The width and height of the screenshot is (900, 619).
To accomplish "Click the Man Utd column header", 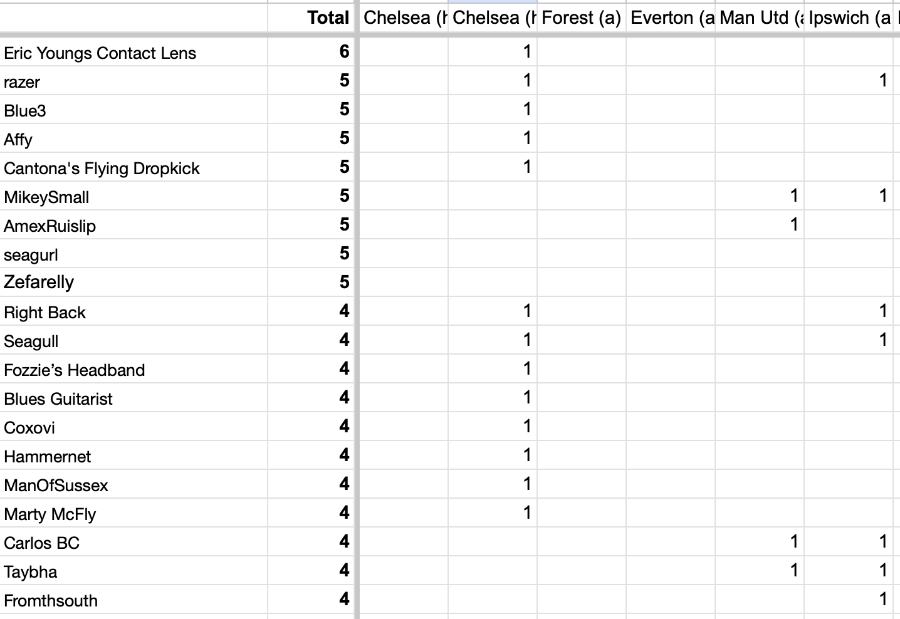I will click(759, 18).
